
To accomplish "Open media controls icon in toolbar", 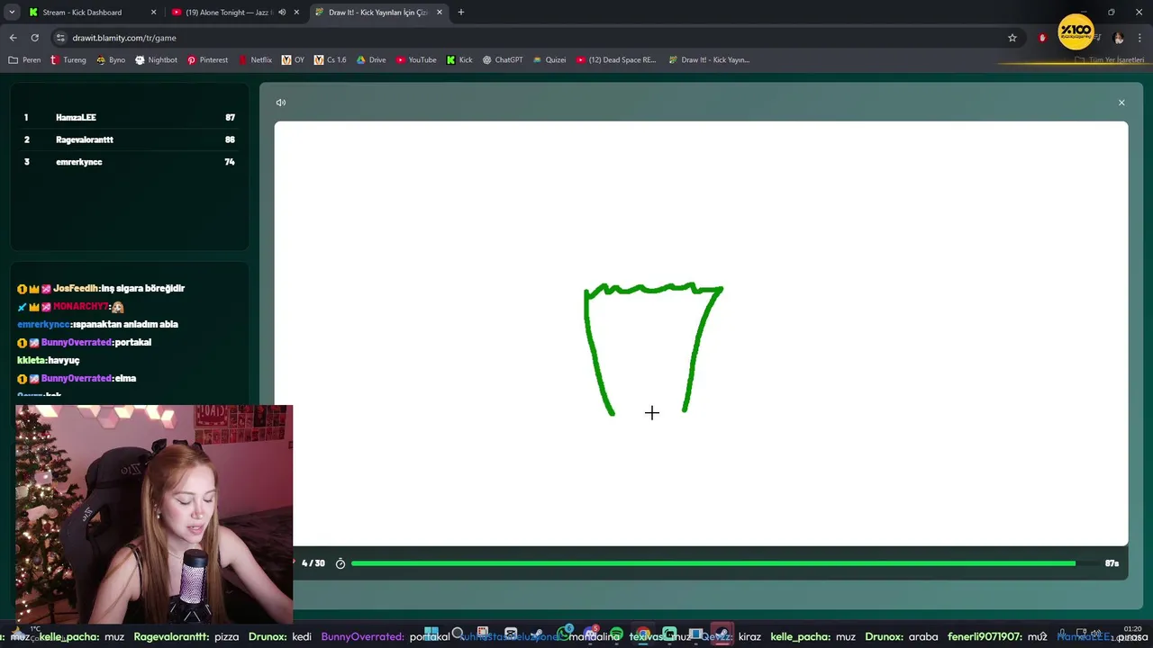I will pos(1097,38).
